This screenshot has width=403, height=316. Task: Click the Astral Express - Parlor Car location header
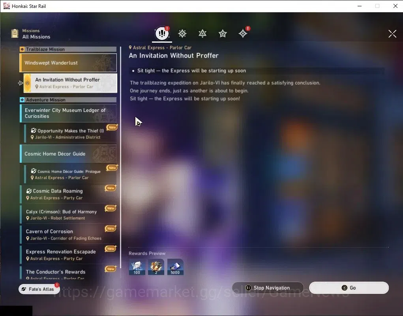pyautogui.click(x=160, y=47)
